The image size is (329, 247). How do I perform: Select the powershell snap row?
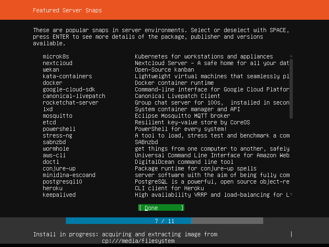(x=161, y=129)
